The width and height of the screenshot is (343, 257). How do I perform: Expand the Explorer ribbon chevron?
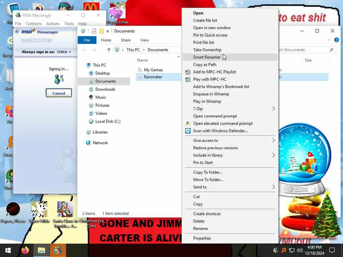coord(329,40)
